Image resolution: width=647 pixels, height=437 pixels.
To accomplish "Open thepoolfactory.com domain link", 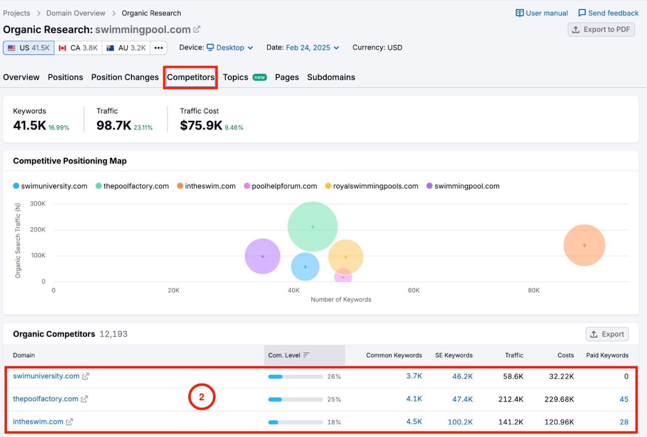I will tap(46, 399).
